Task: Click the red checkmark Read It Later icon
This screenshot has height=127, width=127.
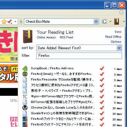Action: [10, 22]
